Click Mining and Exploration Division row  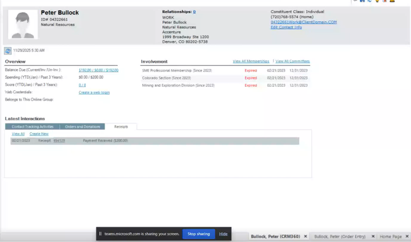click(225, 85)
